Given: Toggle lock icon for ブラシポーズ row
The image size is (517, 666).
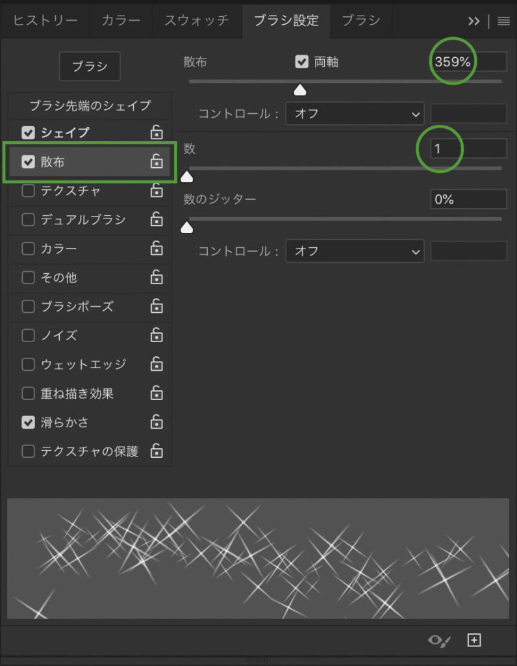Looking at the screenshot, I should [x=157, y=306].
